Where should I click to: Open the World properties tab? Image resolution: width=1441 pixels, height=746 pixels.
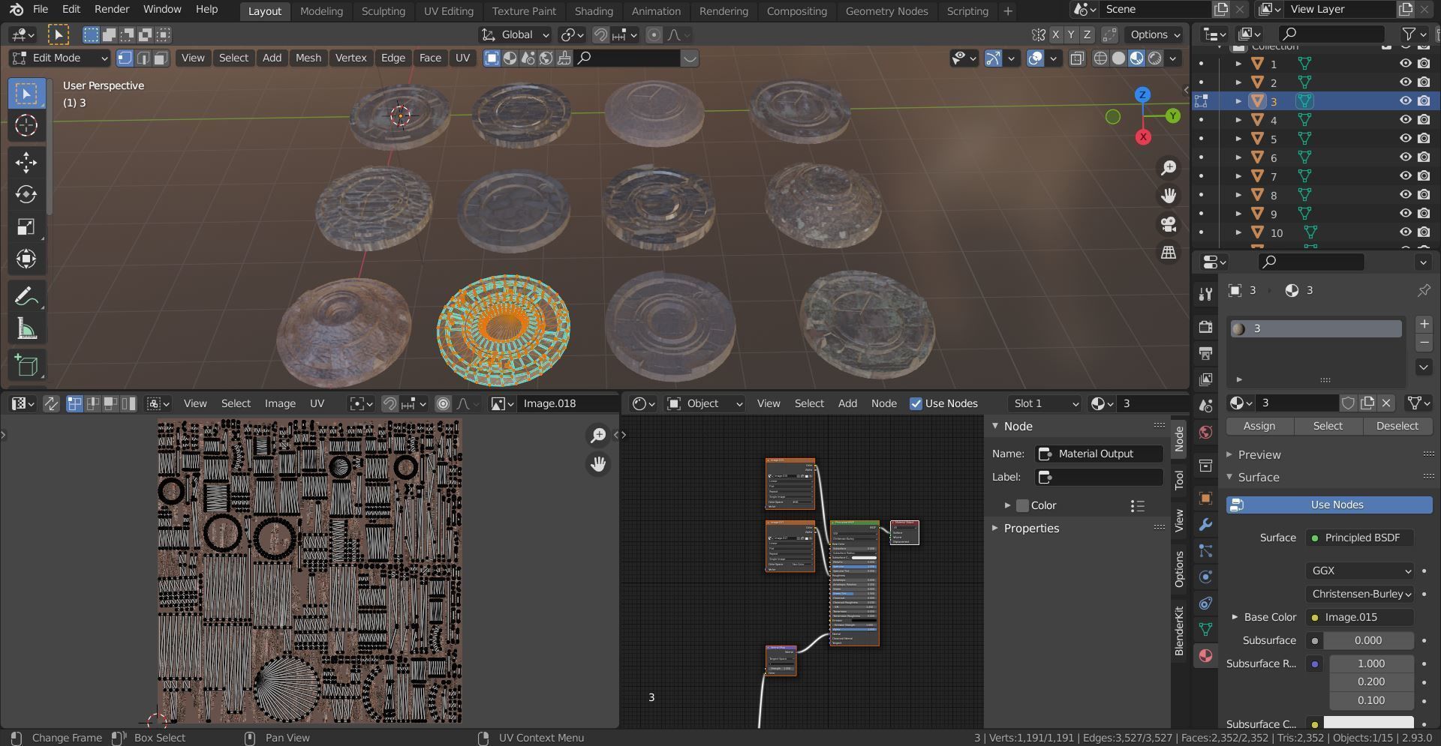point(1205,433)
